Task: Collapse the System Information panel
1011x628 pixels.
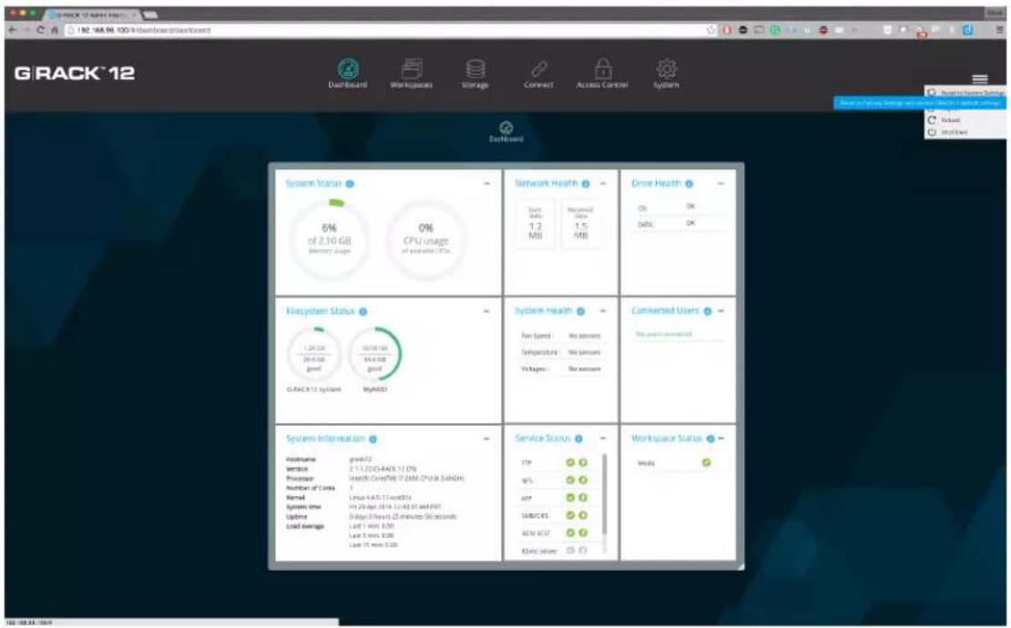Action: pos(486,439)
